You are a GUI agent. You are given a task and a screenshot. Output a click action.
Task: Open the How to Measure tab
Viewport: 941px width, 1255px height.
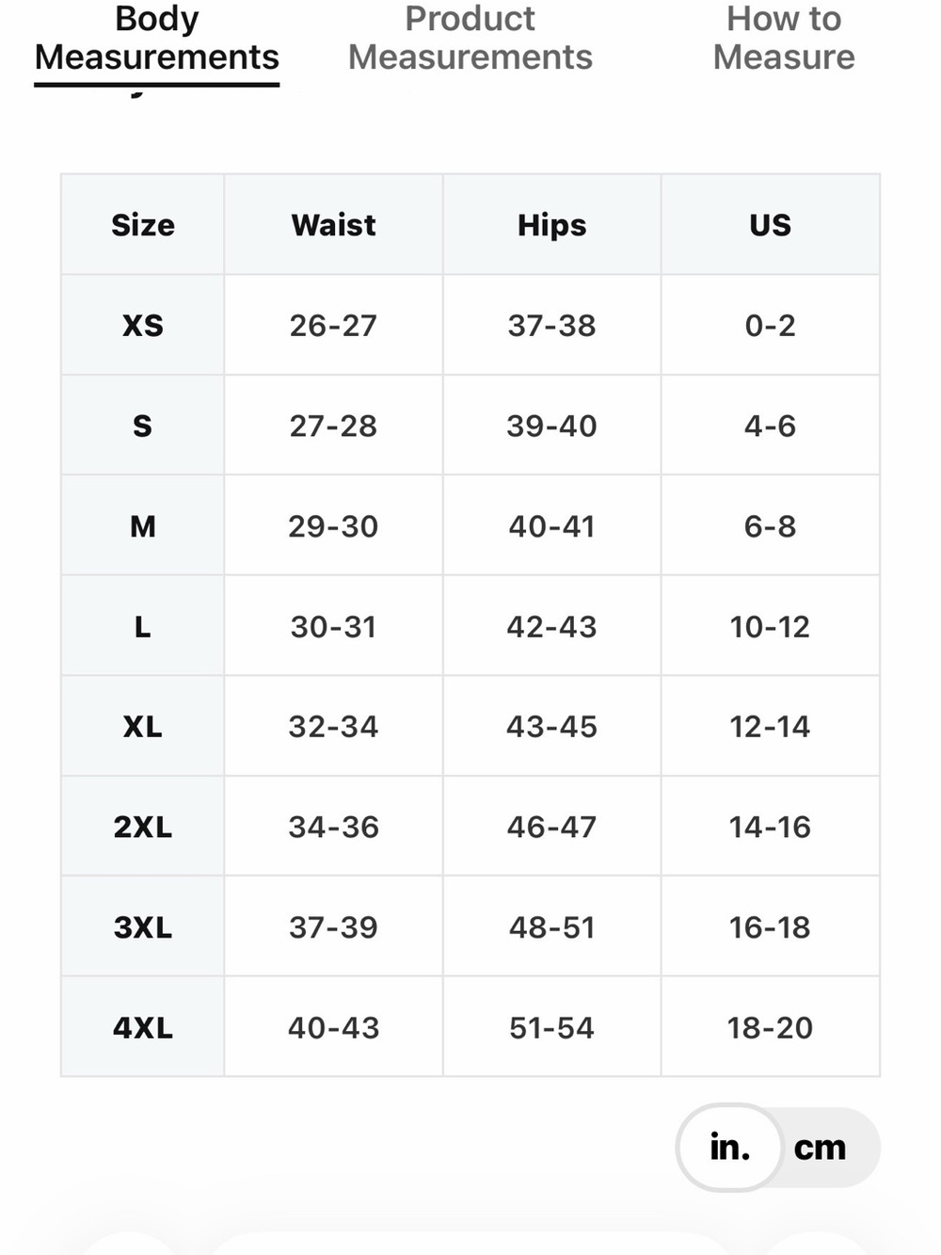click(x=784, y=39)
